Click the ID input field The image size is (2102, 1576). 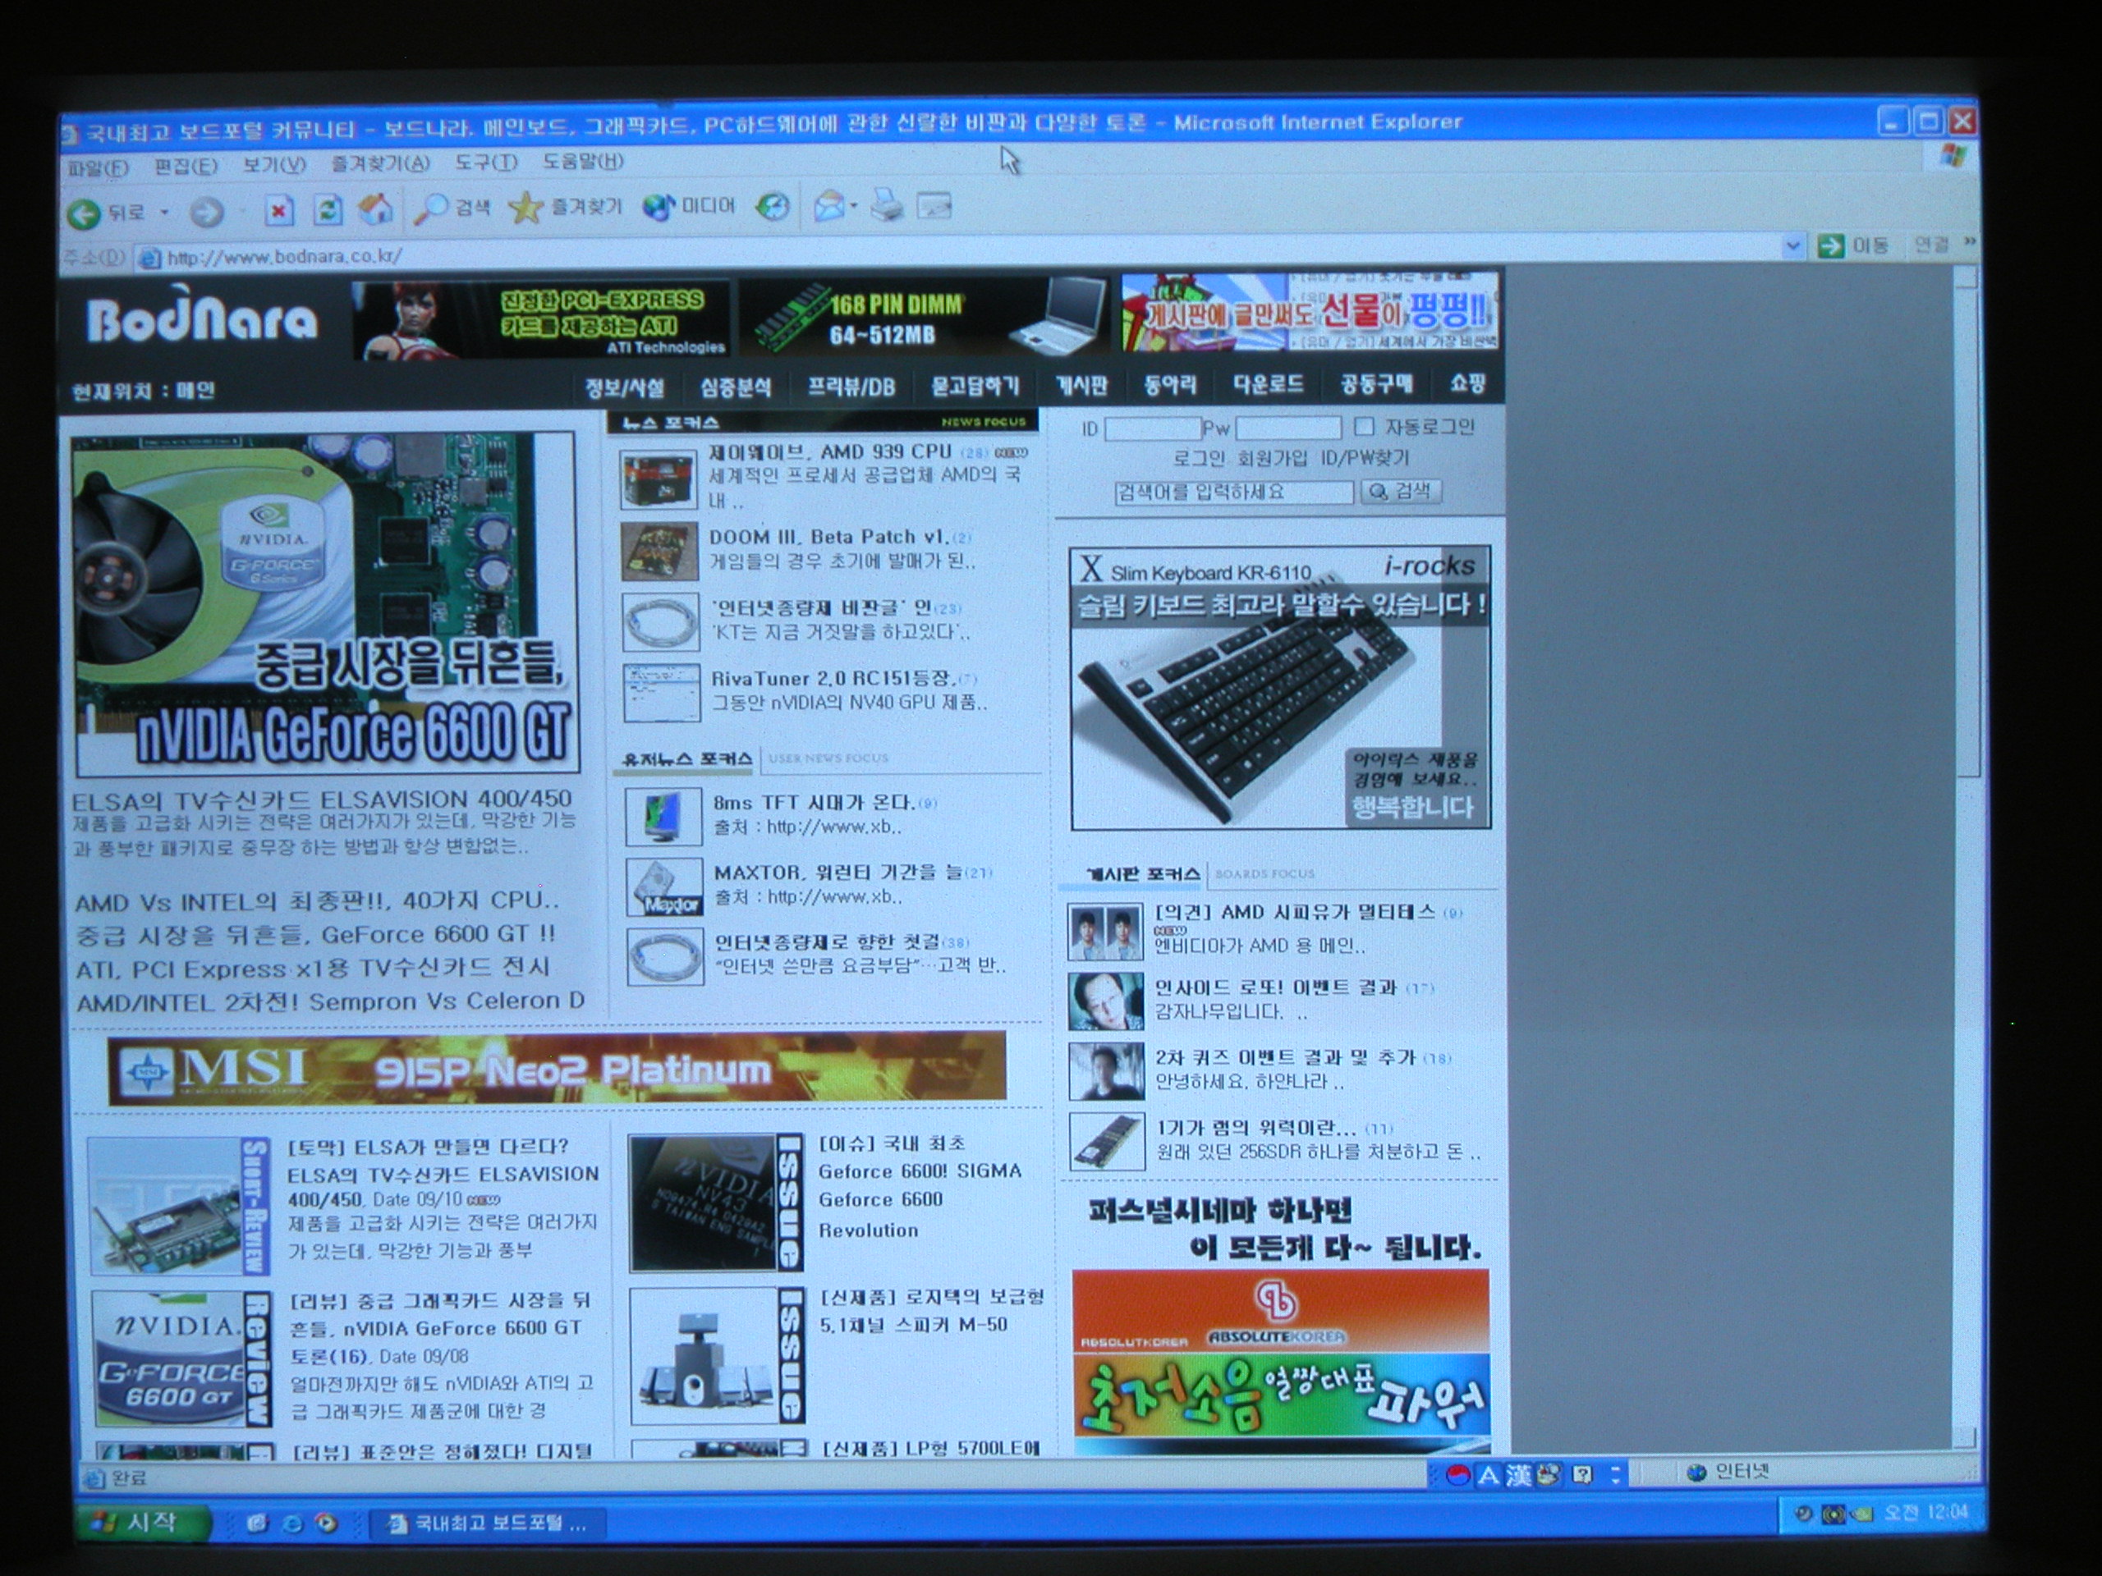pyautogui.click(x=1152, y=428)
